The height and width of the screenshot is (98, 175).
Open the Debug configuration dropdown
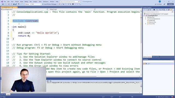click(x=28, y=4)
